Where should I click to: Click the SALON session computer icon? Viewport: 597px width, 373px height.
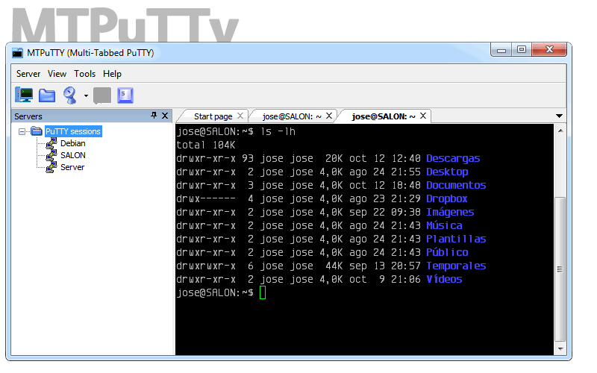point(51,155)
